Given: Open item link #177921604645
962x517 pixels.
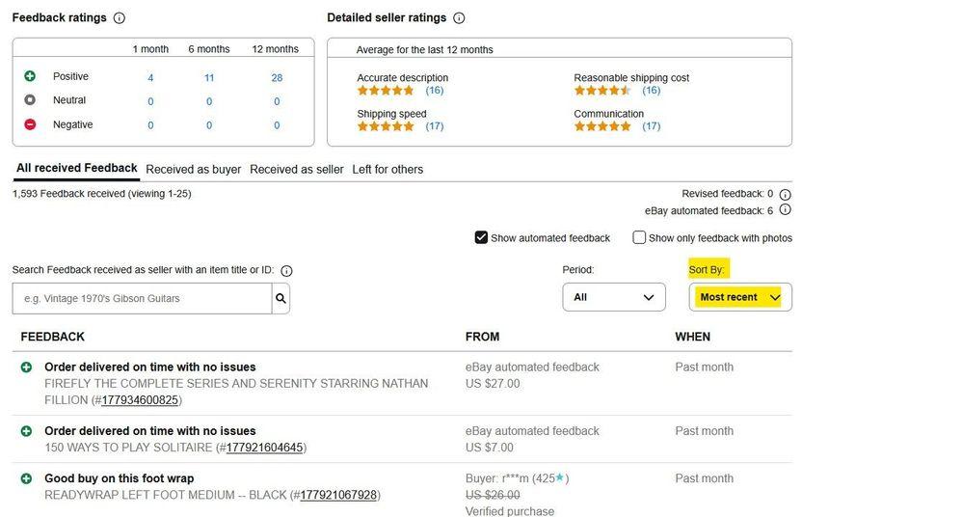Looking at the screenshot, I should pos(264,448).
